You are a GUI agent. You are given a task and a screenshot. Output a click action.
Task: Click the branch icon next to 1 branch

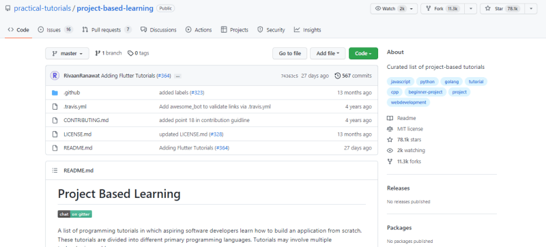pyautogui.click(x=98, y=53)
